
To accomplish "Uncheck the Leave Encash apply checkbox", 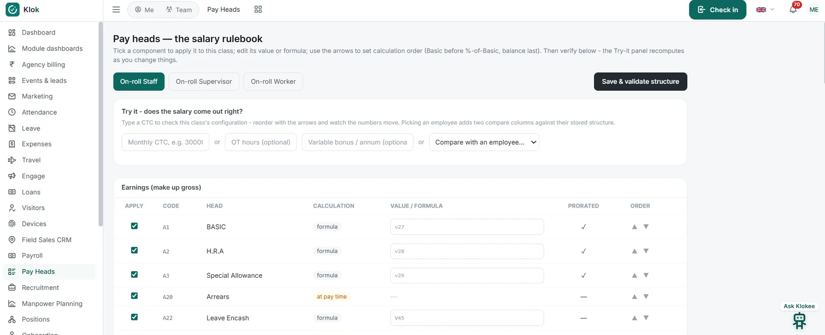I will [x=134, y=317].
